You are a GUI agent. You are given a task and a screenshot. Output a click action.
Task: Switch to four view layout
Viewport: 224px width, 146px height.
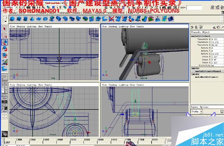coord(5,83)
